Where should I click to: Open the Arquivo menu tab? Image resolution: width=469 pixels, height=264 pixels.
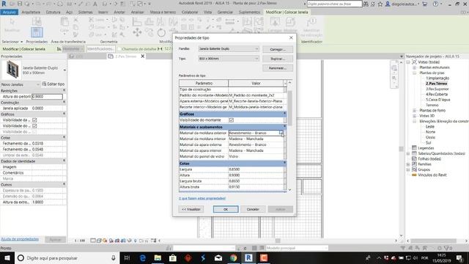pyautogui.click(x=10, y=12)
